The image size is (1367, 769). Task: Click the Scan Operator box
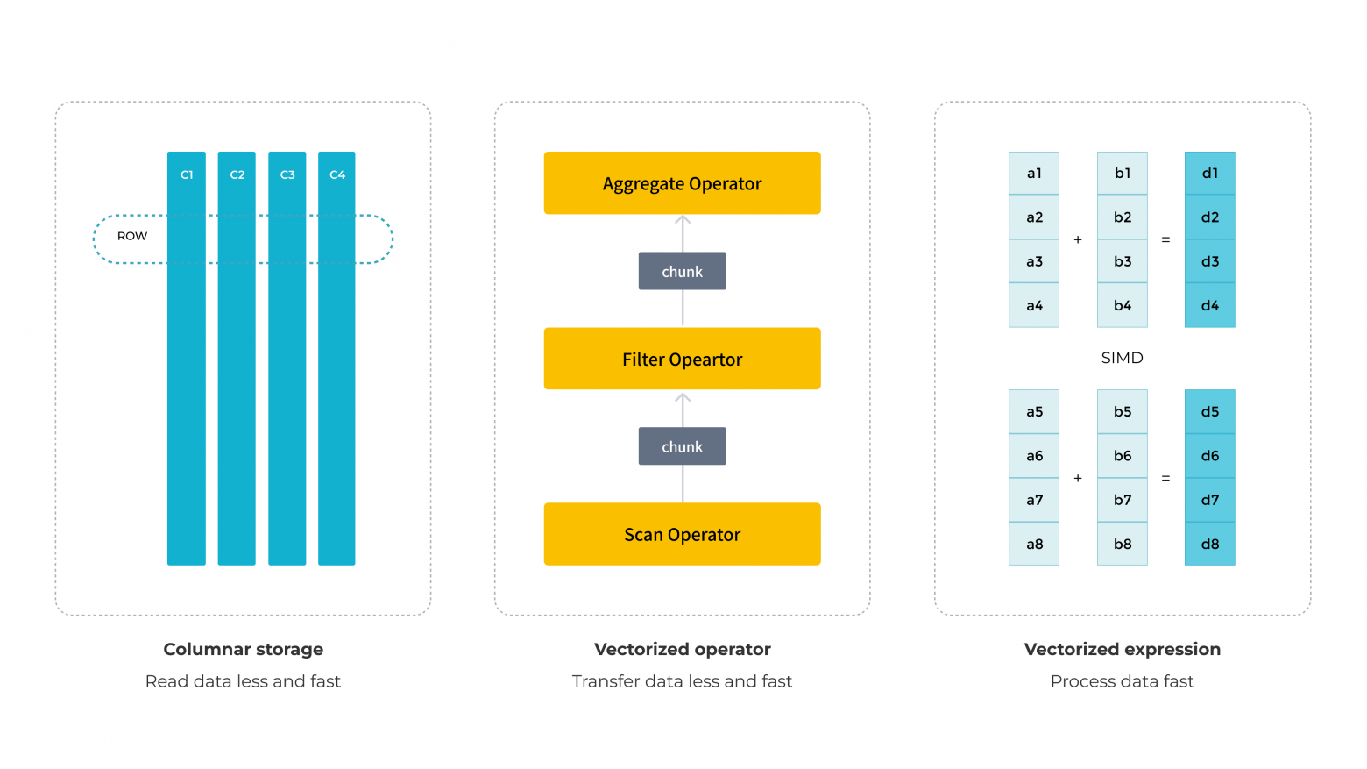tap(682, 534)
